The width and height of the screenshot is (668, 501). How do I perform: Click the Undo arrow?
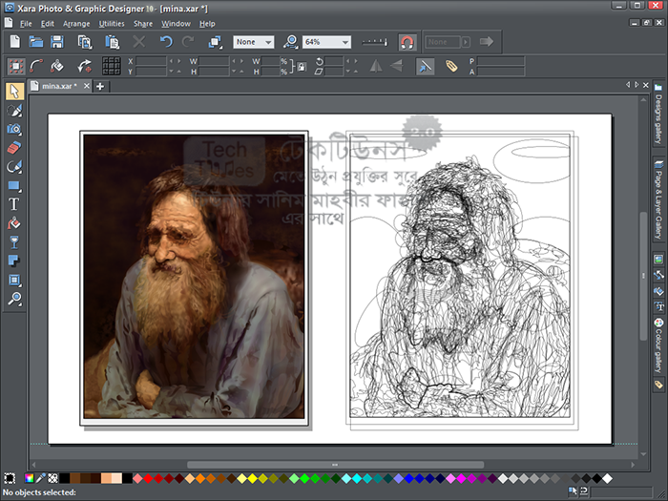(166, 42)
